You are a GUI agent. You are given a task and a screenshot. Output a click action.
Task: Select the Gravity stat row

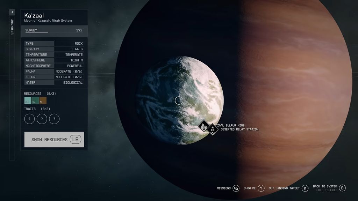(54, 49)
